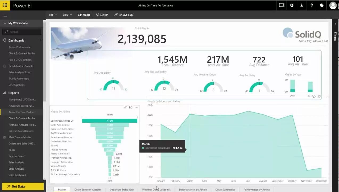Open the File dropdown menu
The height and width of the screenshot is (192, 339).
coord(53,15)
